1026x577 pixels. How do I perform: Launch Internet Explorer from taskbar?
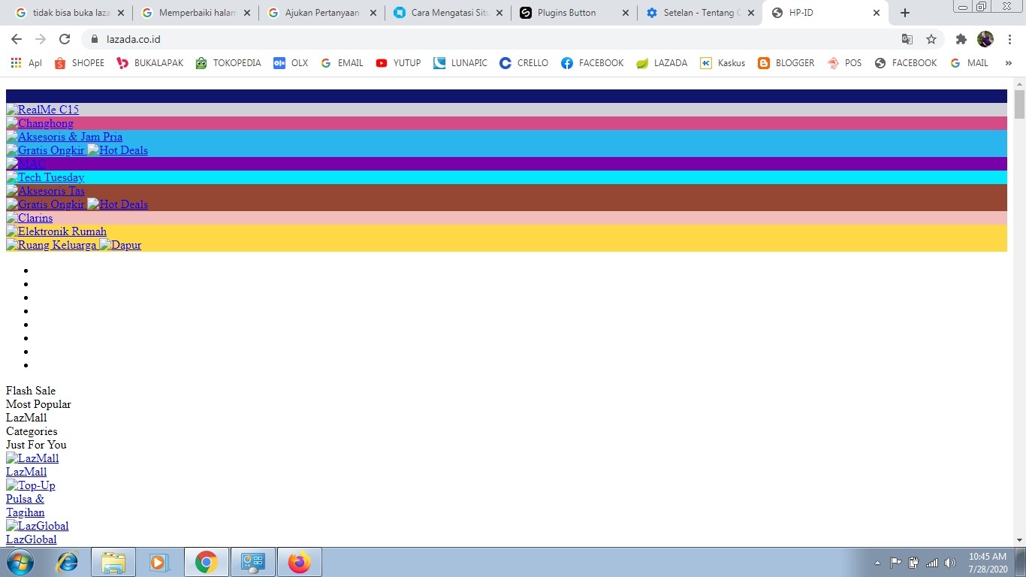point(68,562)
